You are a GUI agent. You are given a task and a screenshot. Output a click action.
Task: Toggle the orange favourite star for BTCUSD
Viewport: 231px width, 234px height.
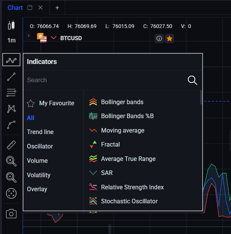click(169, 39)
